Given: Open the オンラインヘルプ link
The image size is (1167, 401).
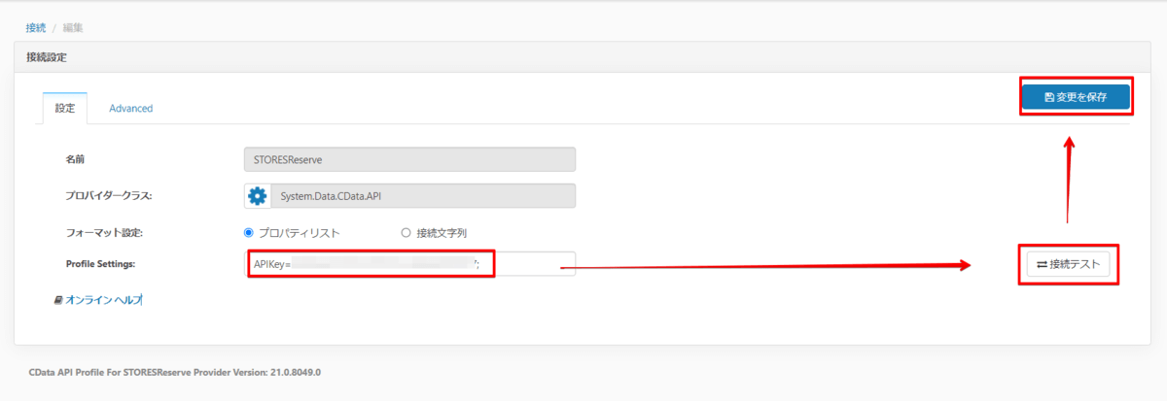Looking at the screenshot, I should point(104,301).
